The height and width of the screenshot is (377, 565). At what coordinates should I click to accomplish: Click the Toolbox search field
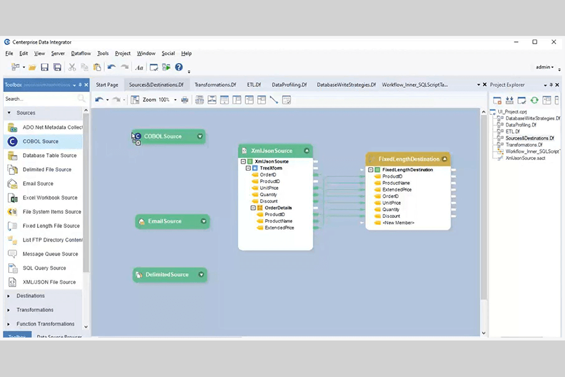[41, 99]
